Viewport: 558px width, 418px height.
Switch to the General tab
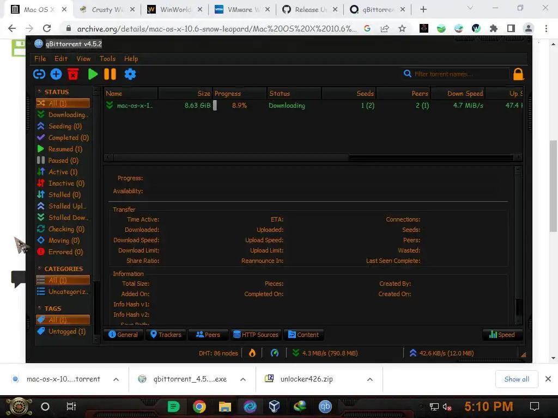(123, 335)
